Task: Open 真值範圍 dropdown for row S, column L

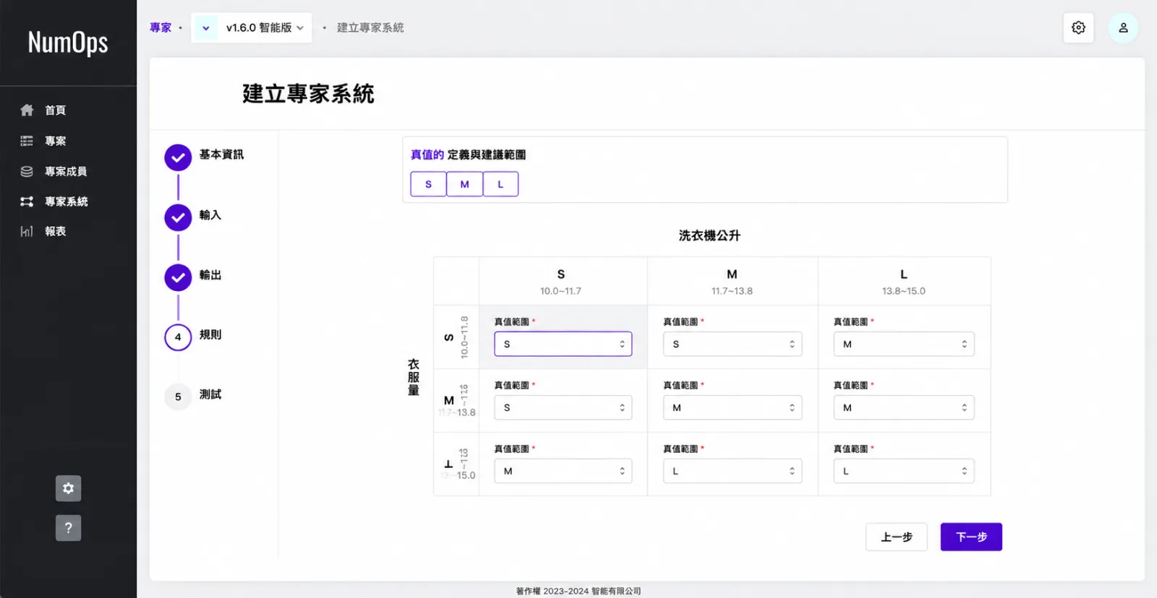Action: click(x=904, y=344)
